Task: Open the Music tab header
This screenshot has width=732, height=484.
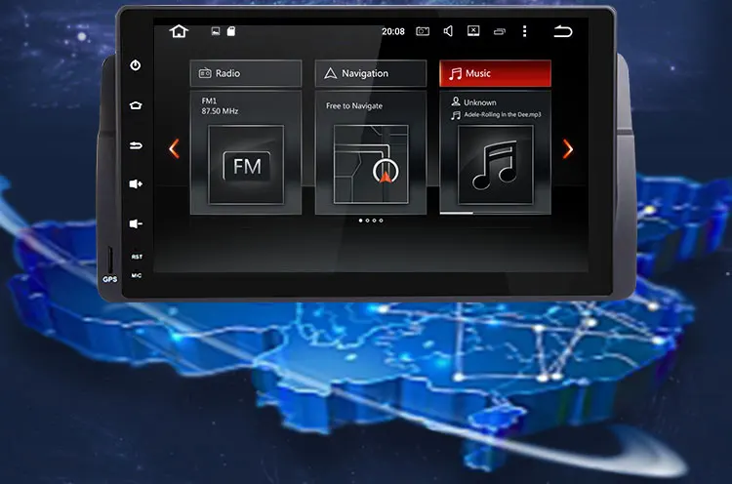Action: (x=495, y=73)
